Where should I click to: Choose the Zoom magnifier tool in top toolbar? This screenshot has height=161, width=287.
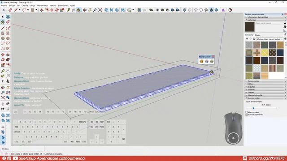pyautogui.click(x=95, y=10)
